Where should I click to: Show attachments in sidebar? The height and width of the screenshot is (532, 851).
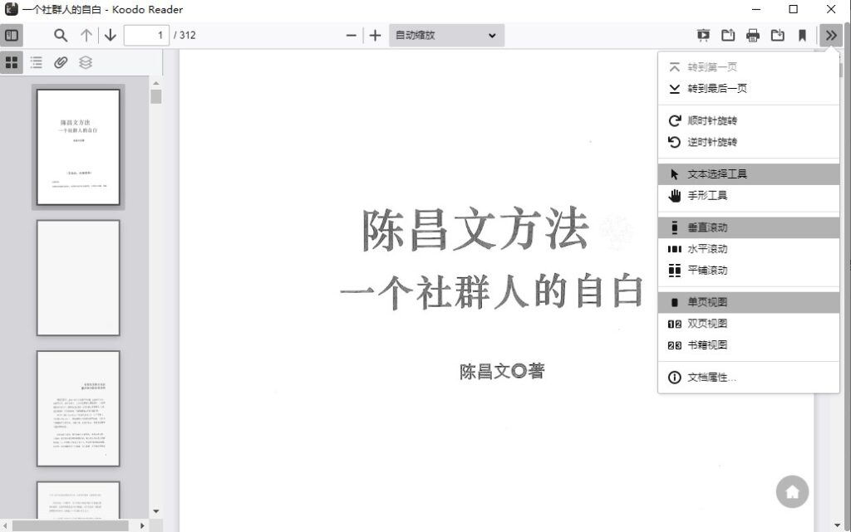click(x=61, y=62)
